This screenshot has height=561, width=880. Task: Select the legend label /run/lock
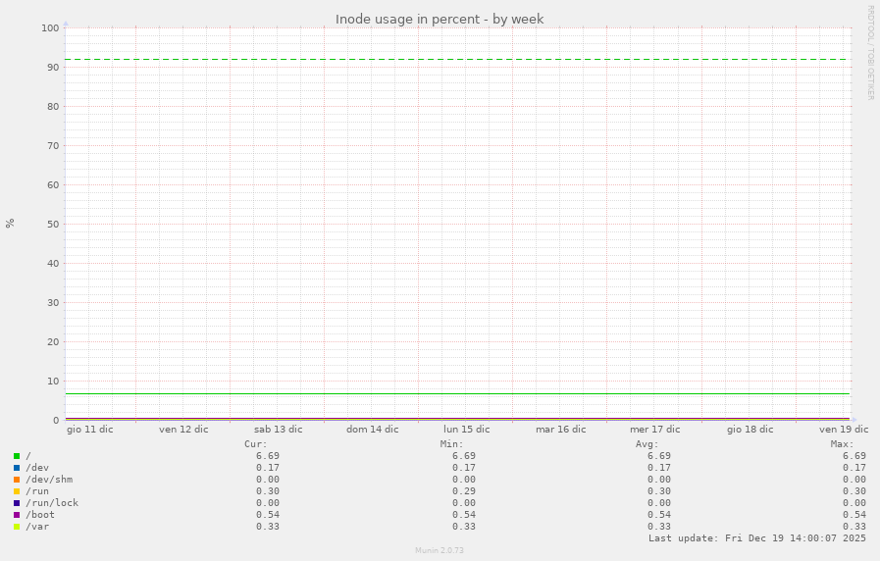[52, 503]
